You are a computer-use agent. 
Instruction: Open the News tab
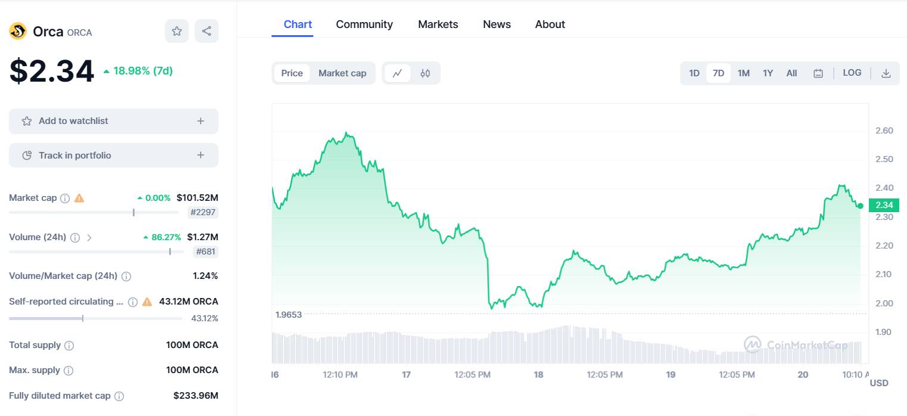coord(497,24)
